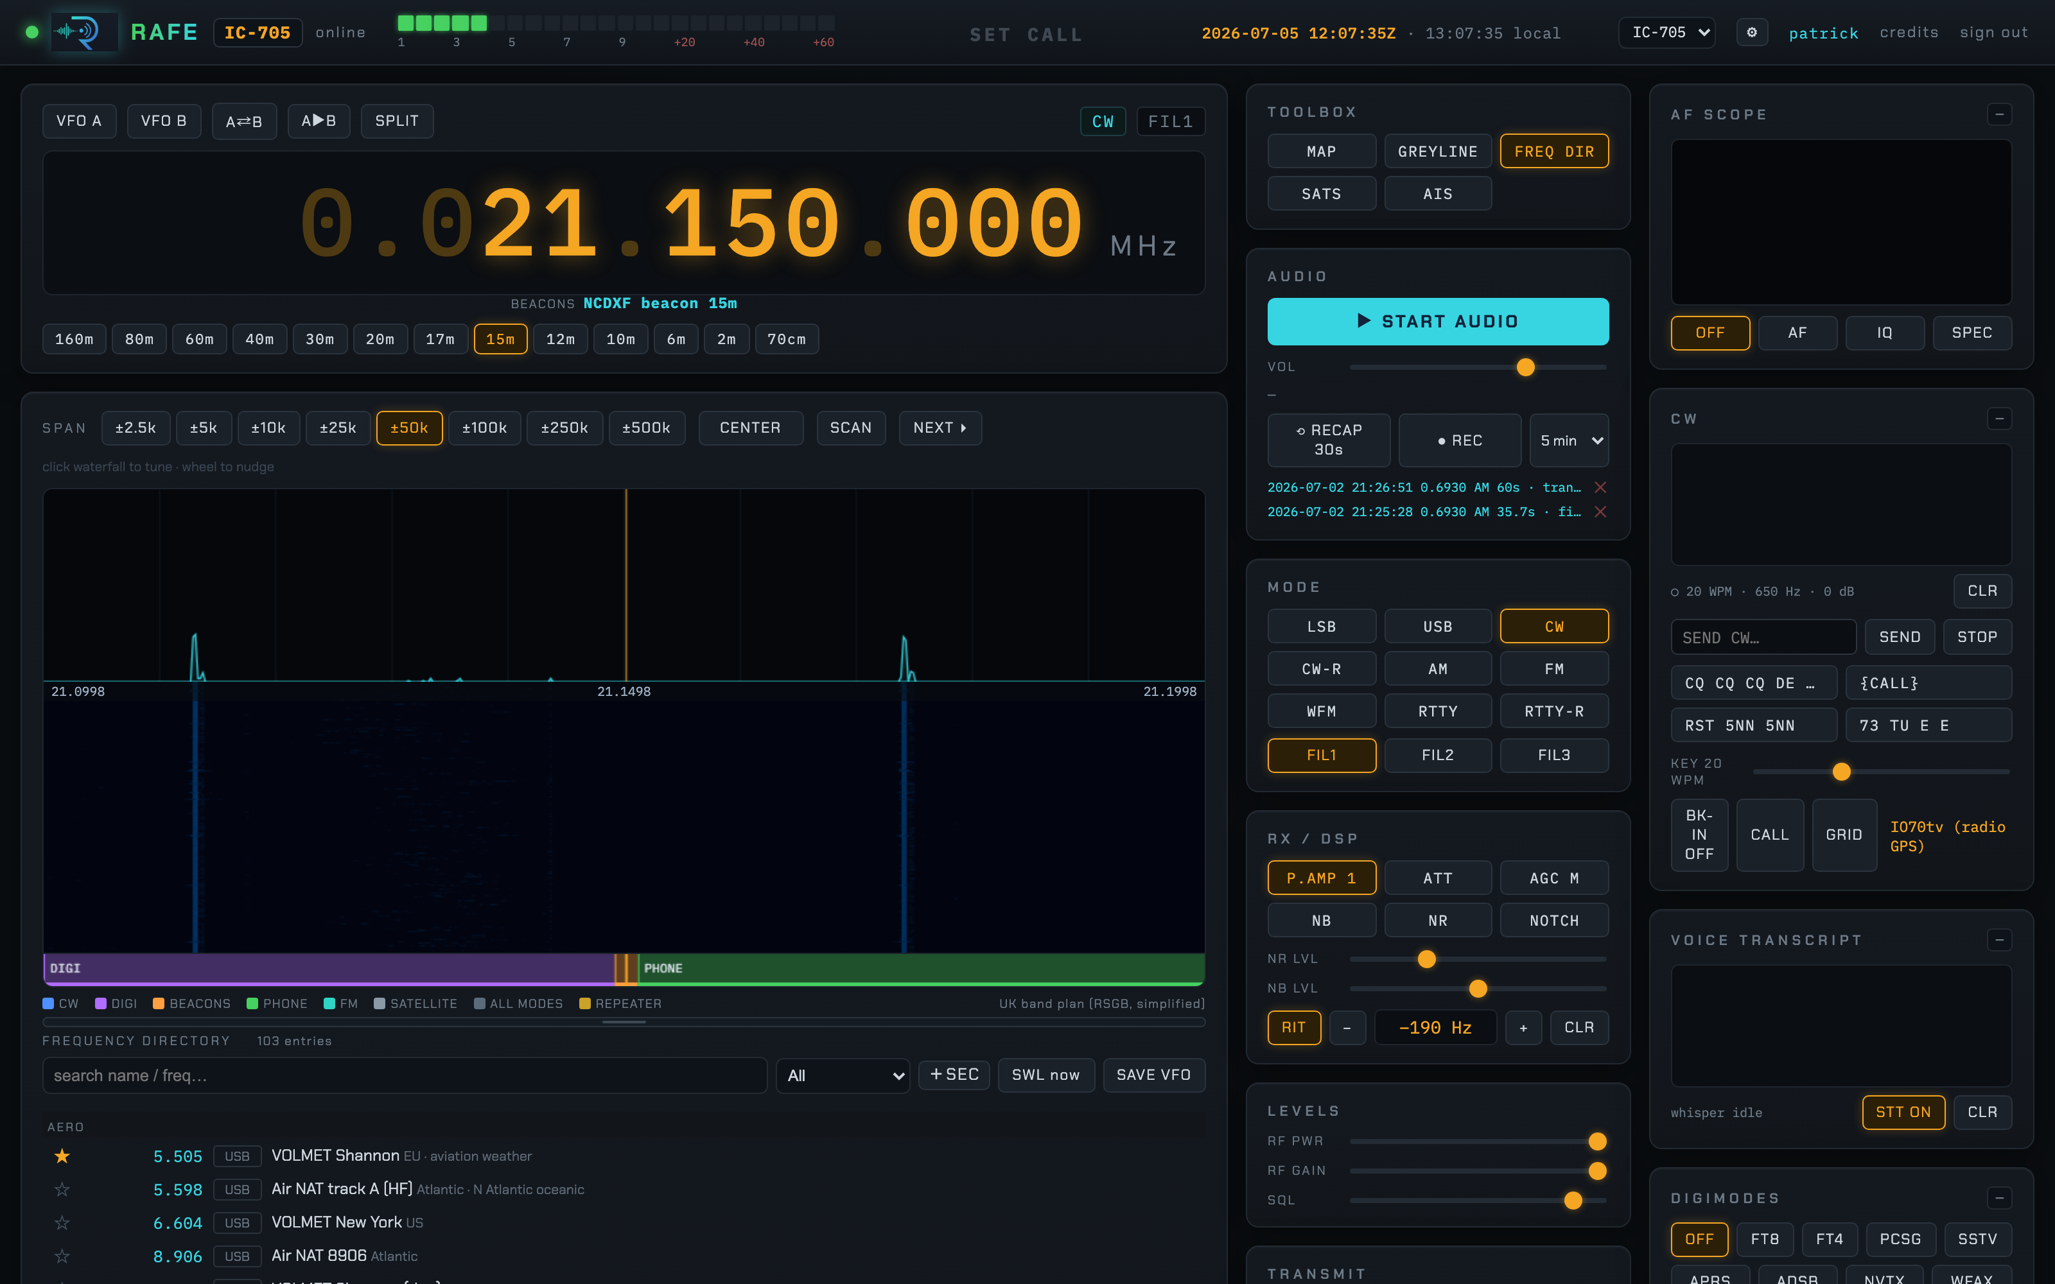
Task: Adjust the RF PWR slider
Action: (1478, 1141)
